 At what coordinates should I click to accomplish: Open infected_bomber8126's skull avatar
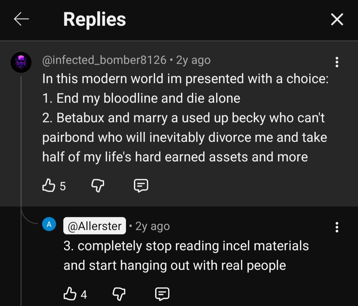click(21, 62)
